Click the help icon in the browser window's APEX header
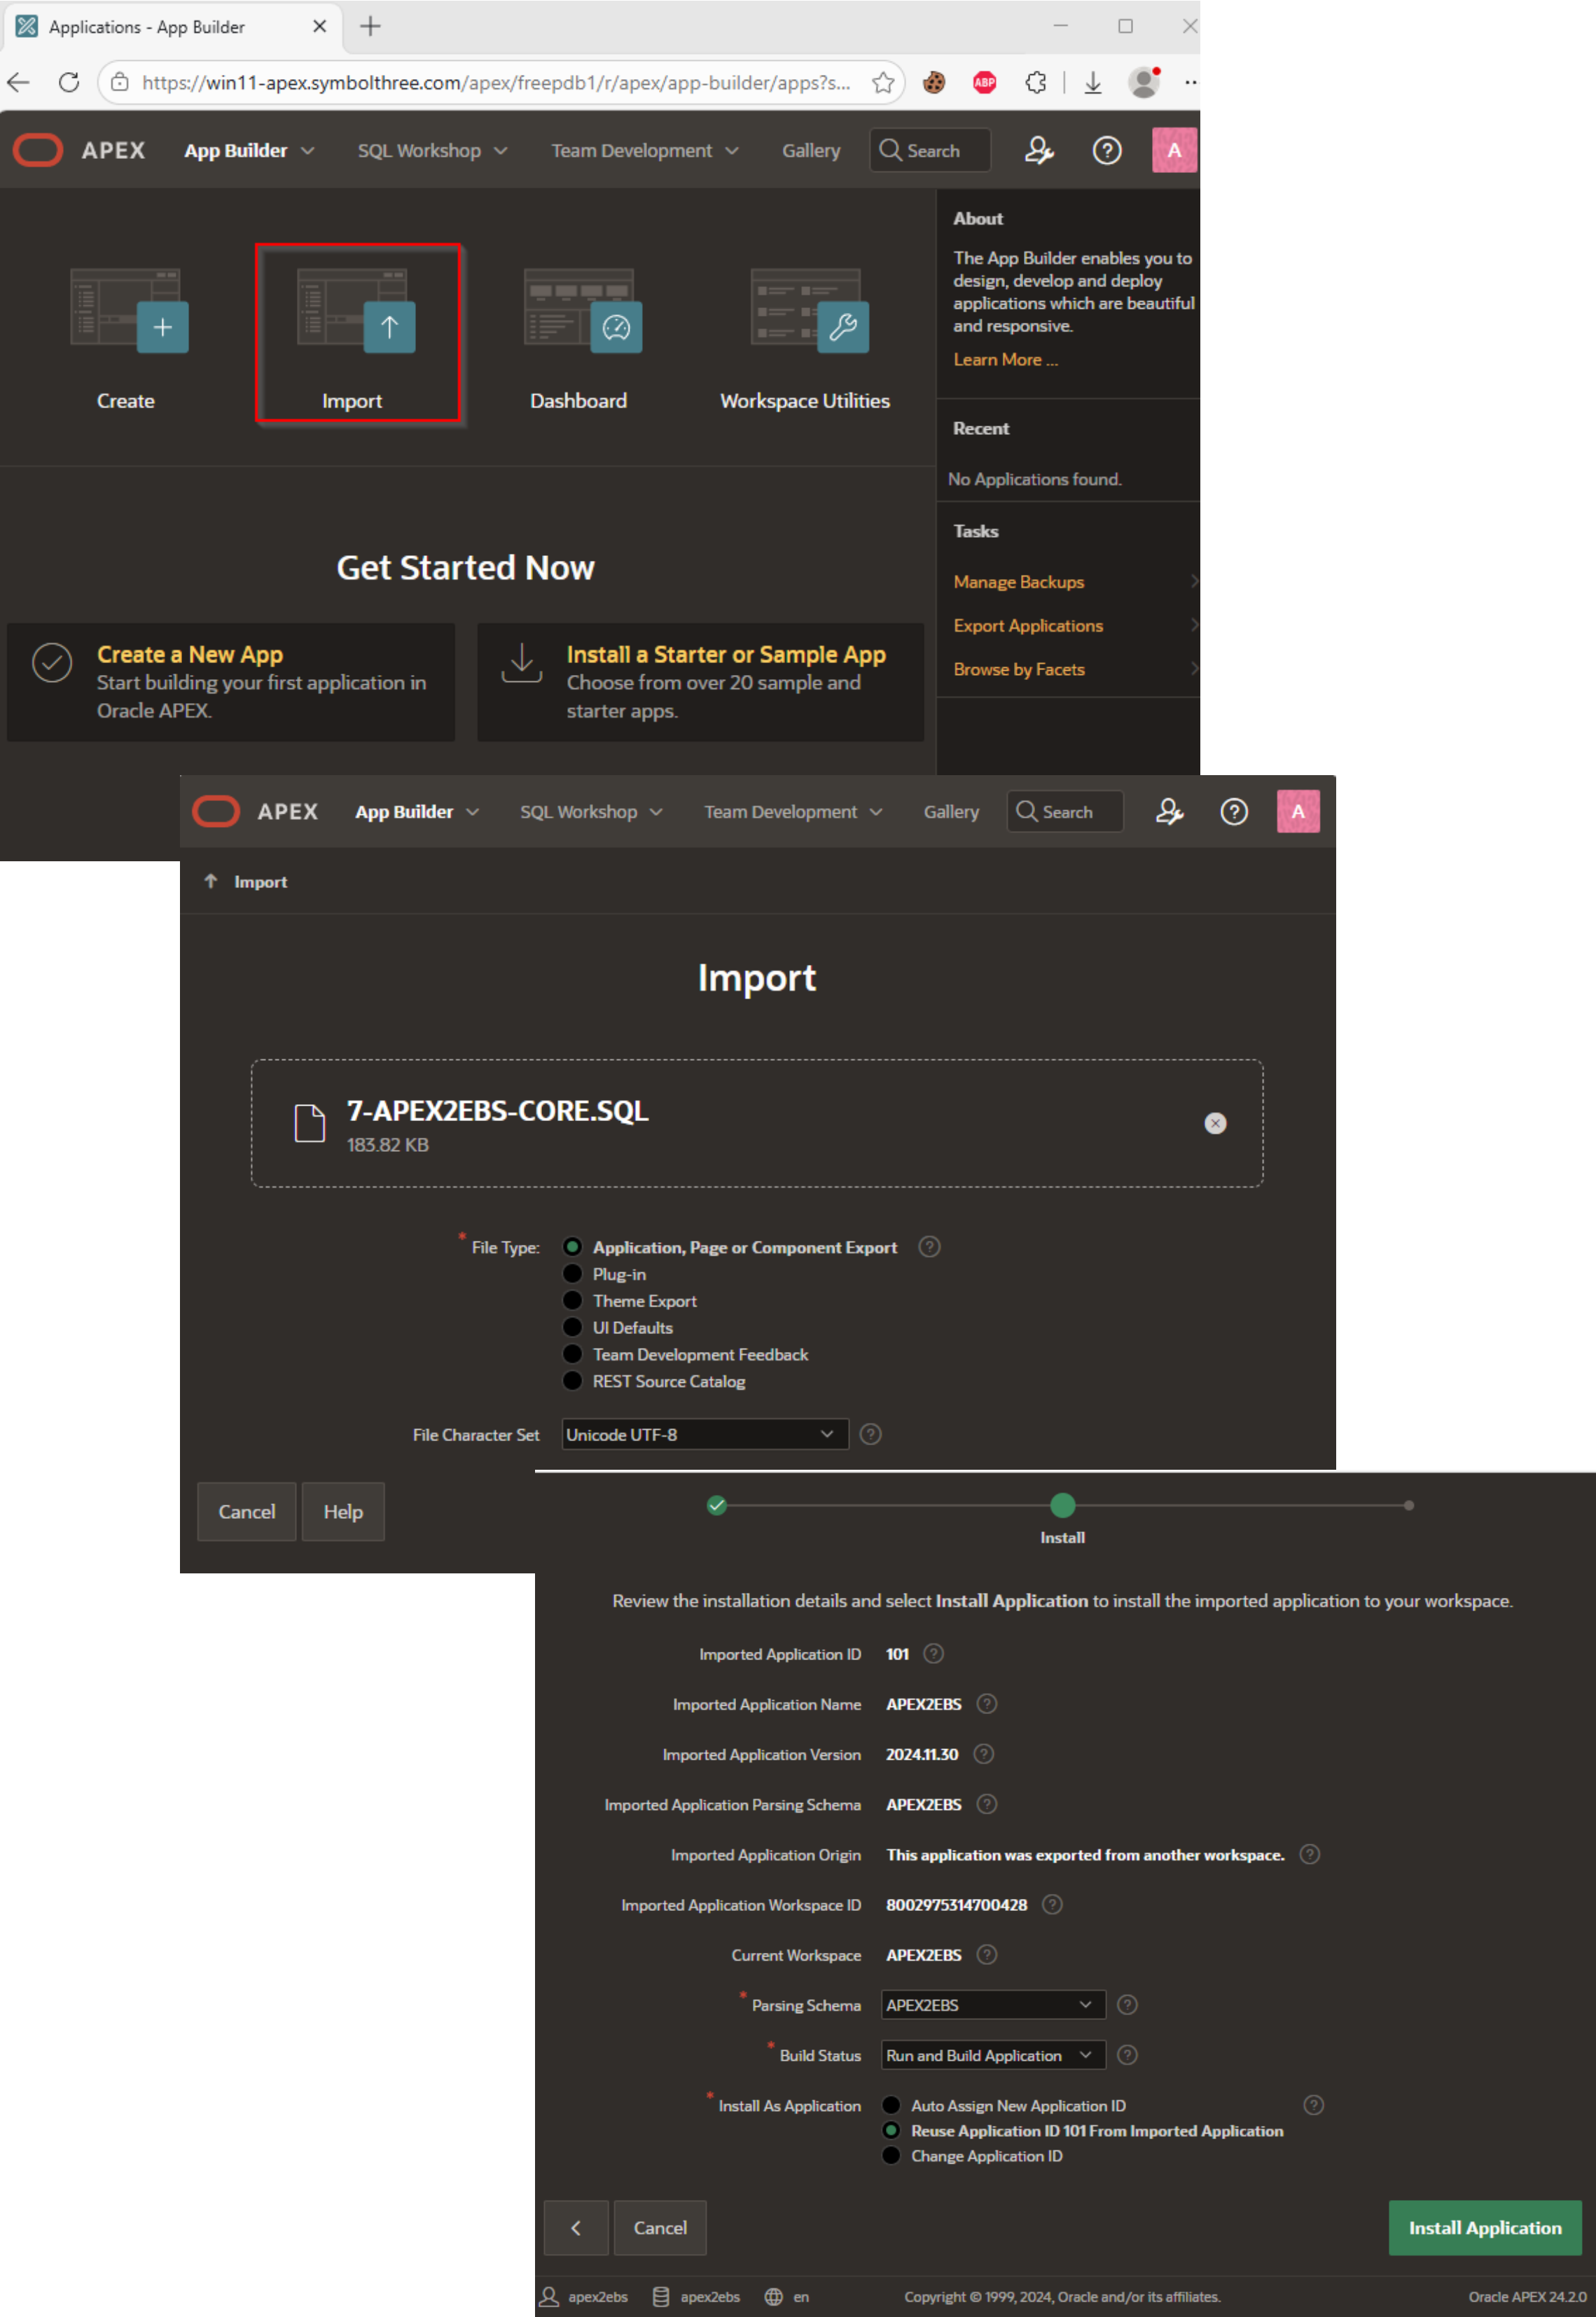 1106,151
